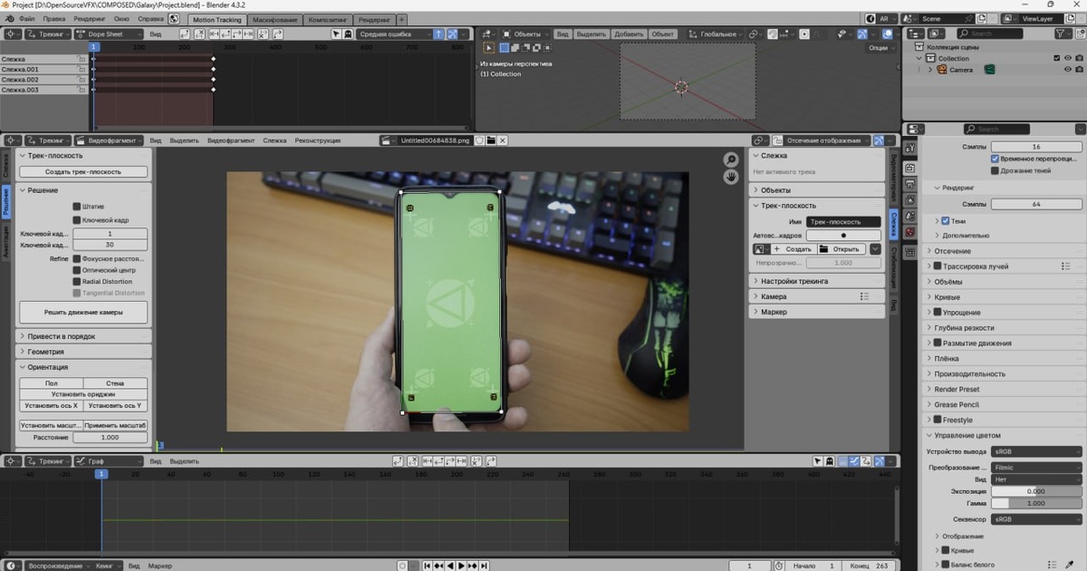This screenshot has width=1087, height=571.
Task: Toggle the Тени checkbox
Action: coord(946,220)
